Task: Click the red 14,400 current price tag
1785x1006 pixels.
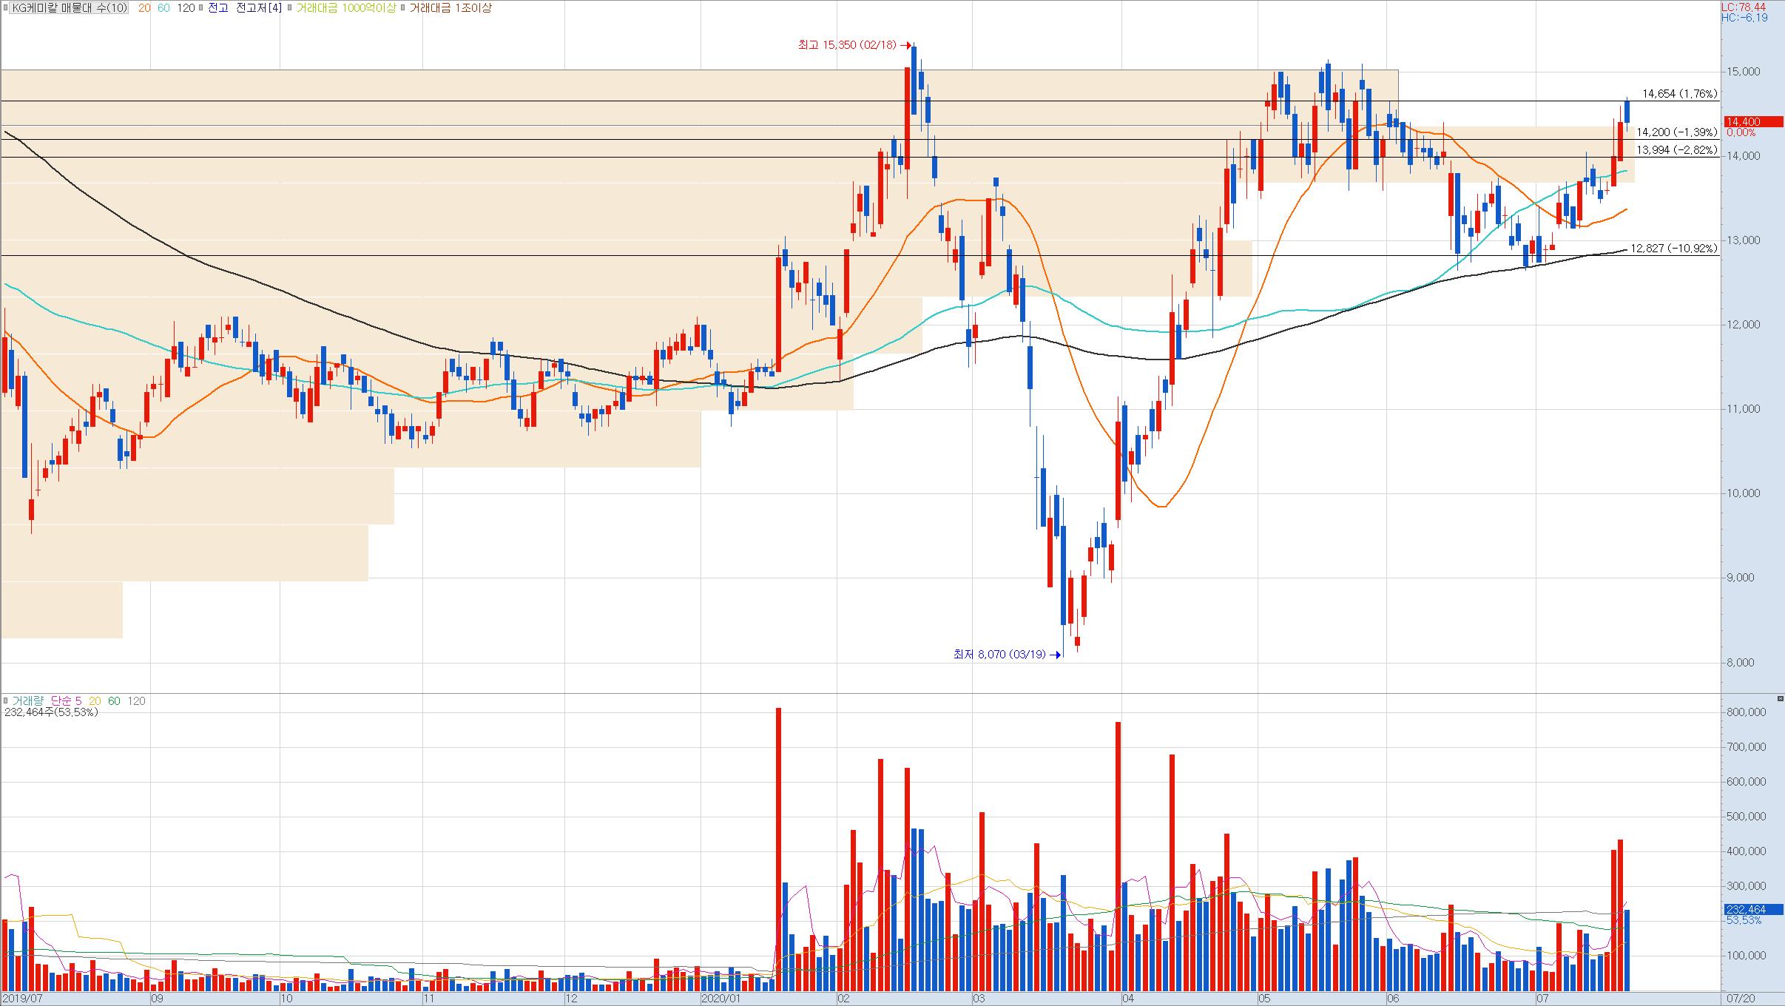Action: coord(1753,122)
